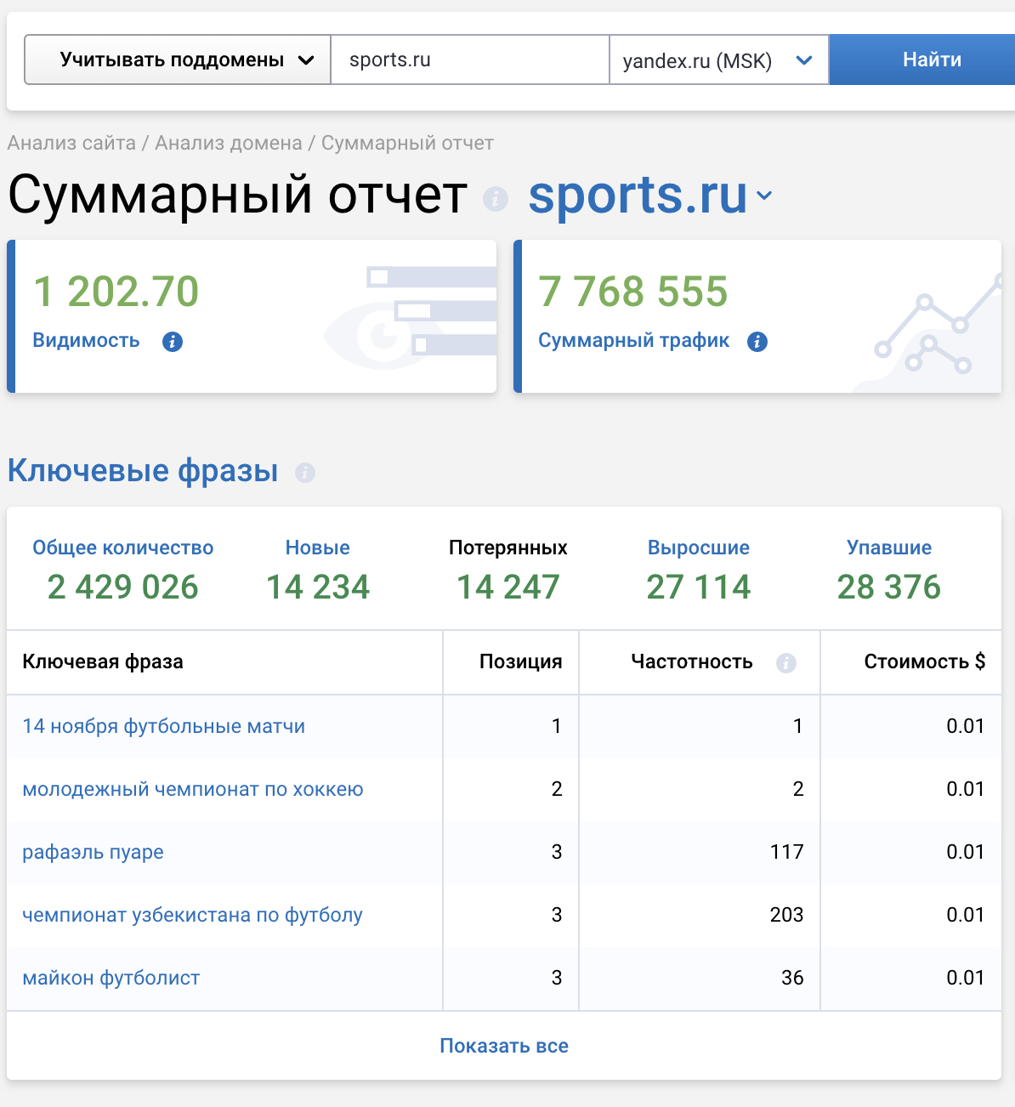Click the visibility eye chart graphic
The image size is (1015, 1107).
tap(410, 319)
